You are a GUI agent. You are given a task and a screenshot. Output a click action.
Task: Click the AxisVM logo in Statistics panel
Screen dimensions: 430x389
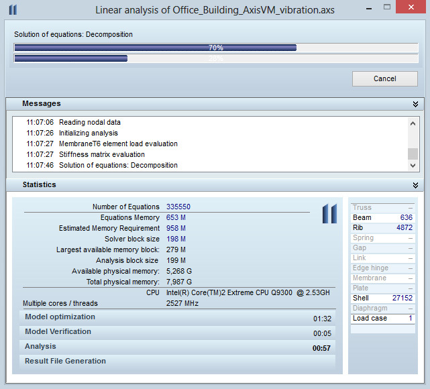click(329, 213)
